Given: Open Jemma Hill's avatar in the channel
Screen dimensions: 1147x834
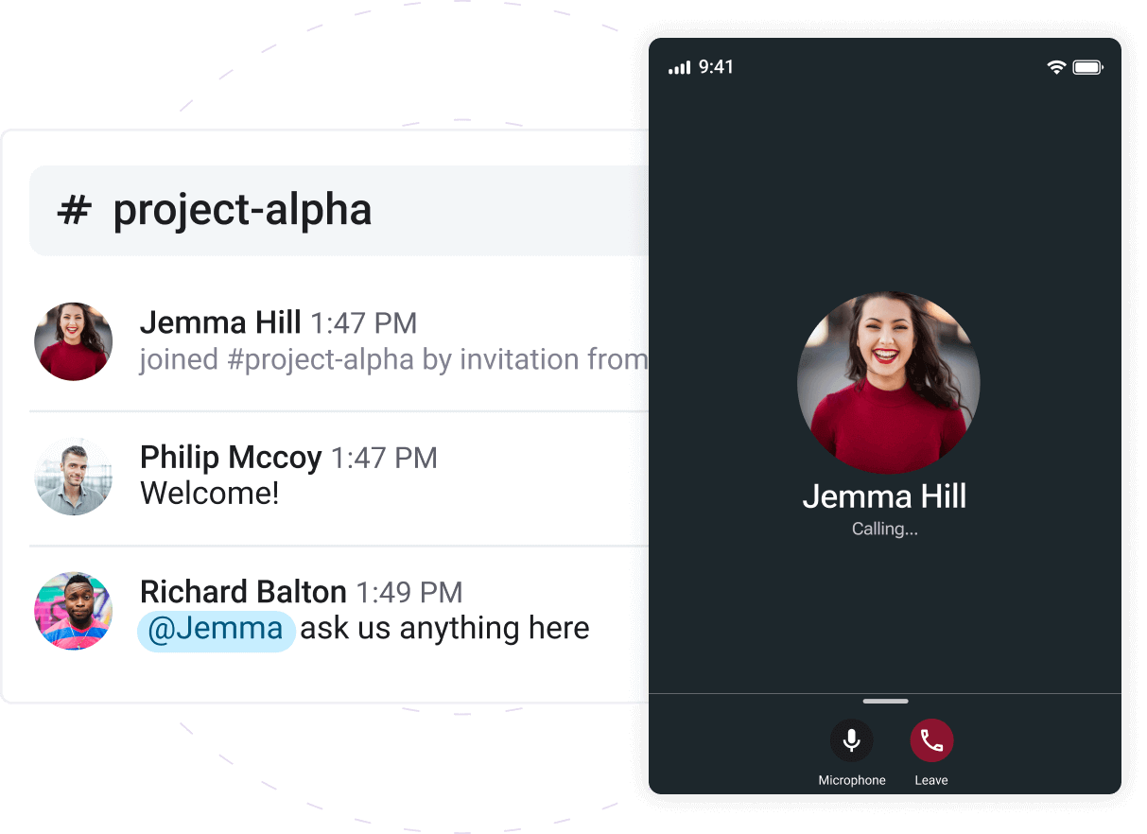Looking at the screenshot, I should point(74,341).
